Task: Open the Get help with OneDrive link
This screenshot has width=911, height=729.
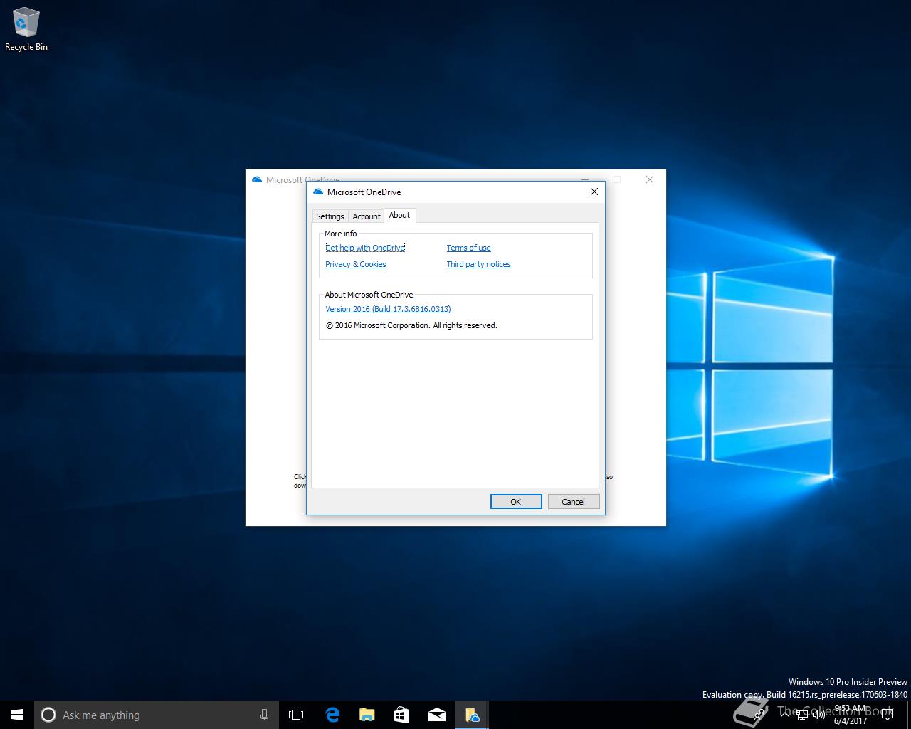Action: coord(365,248)
